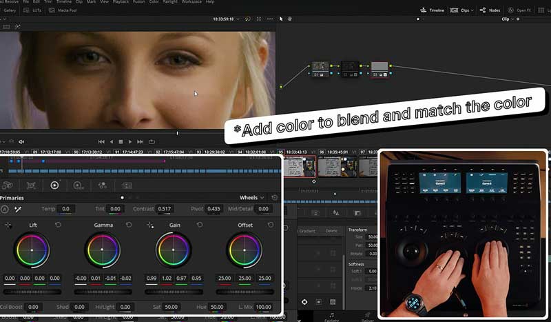551x322 pixels.
Task: Reset the Gain wheel
Action: 200,225
